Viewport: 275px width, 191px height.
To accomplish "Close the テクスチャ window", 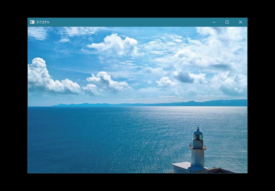I will click(240, 22).
